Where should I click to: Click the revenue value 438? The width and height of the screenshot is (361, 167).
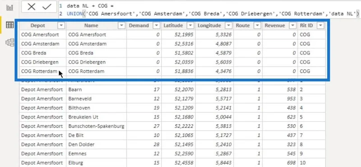point(291,108)
